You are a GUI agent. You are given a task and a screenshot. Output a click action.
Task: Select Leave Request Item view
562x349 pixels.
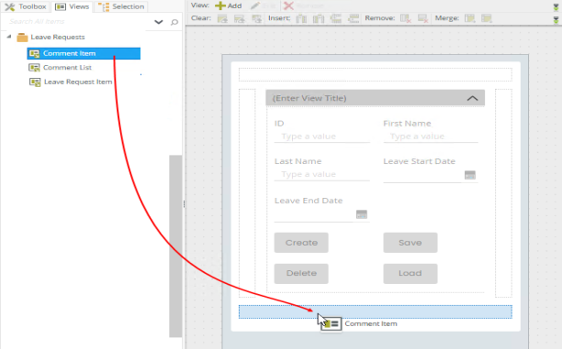78,82
